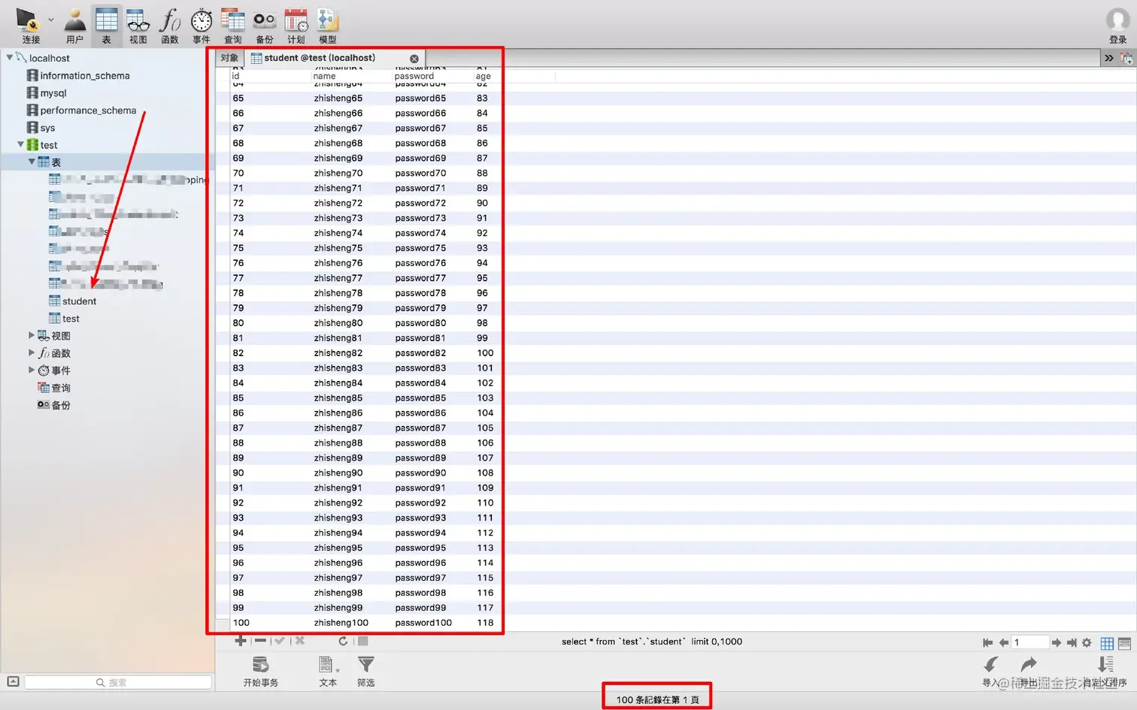Go to next page arrow icon
Viewport: 1137px width, 710px height.
coord(1057,642)
